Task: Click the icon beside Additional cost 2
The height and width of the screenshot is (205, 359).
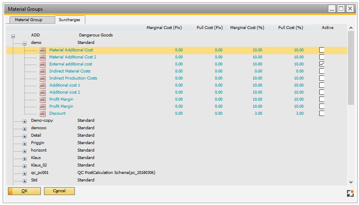Action: pyautogui.click(x=43, y=92)
